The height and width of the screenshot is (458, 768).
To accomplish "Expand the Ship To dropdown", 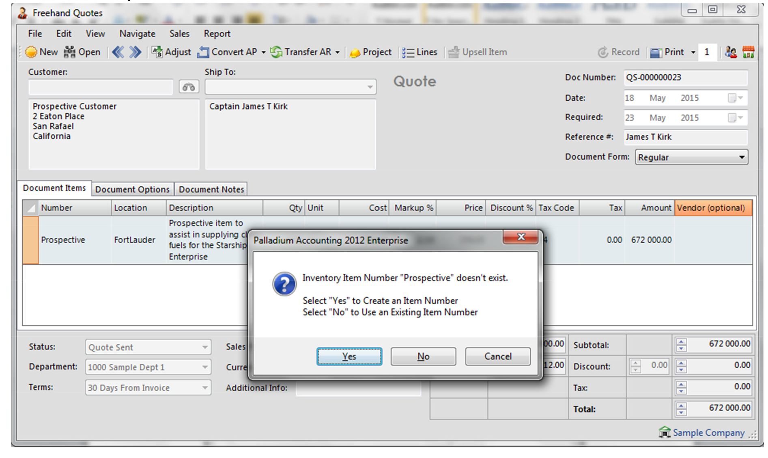I will click(x=370, y=87).
